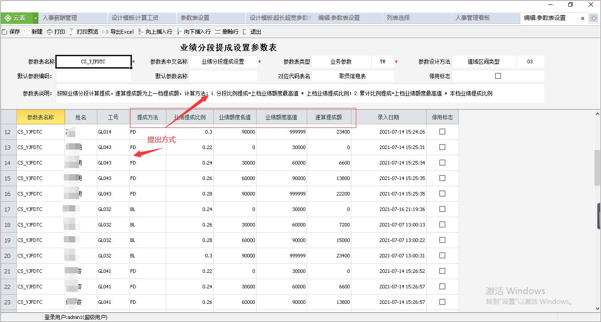Click the 姓名 column header
The height and width of the screenshot is (322, 601).
(81, 117)
